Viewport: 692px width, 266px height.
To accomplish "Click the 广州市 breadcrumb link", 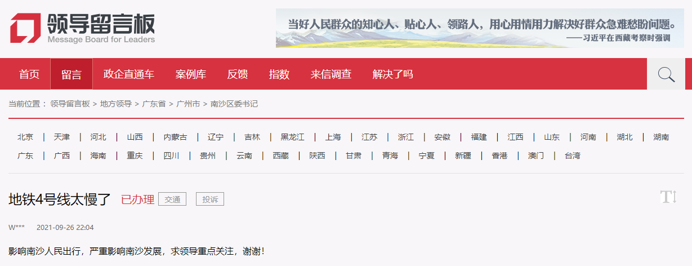I will click(188, 104).
